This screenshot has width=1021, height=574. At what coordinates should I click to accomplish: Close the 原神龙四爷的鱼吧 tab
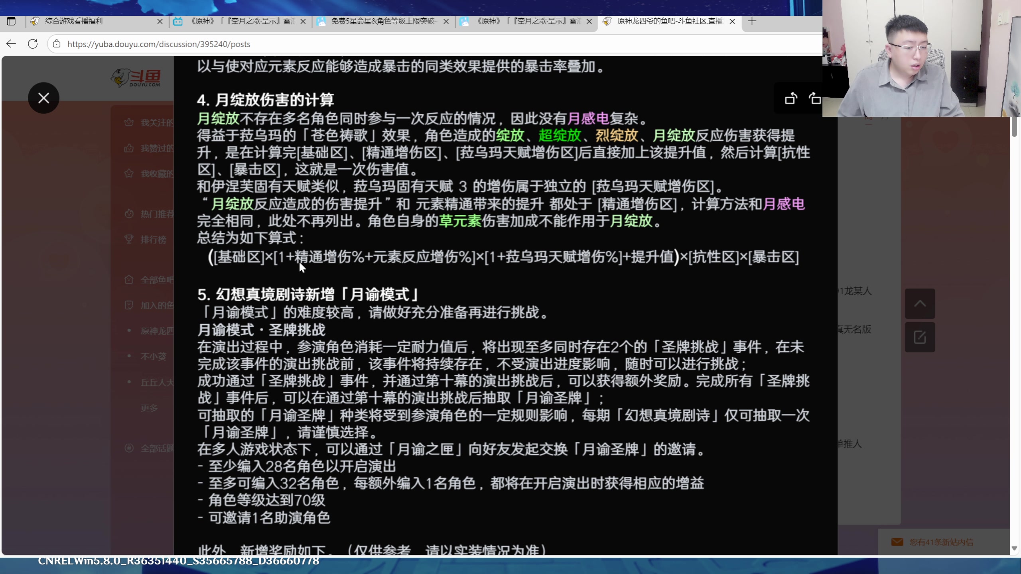(732, 22)
